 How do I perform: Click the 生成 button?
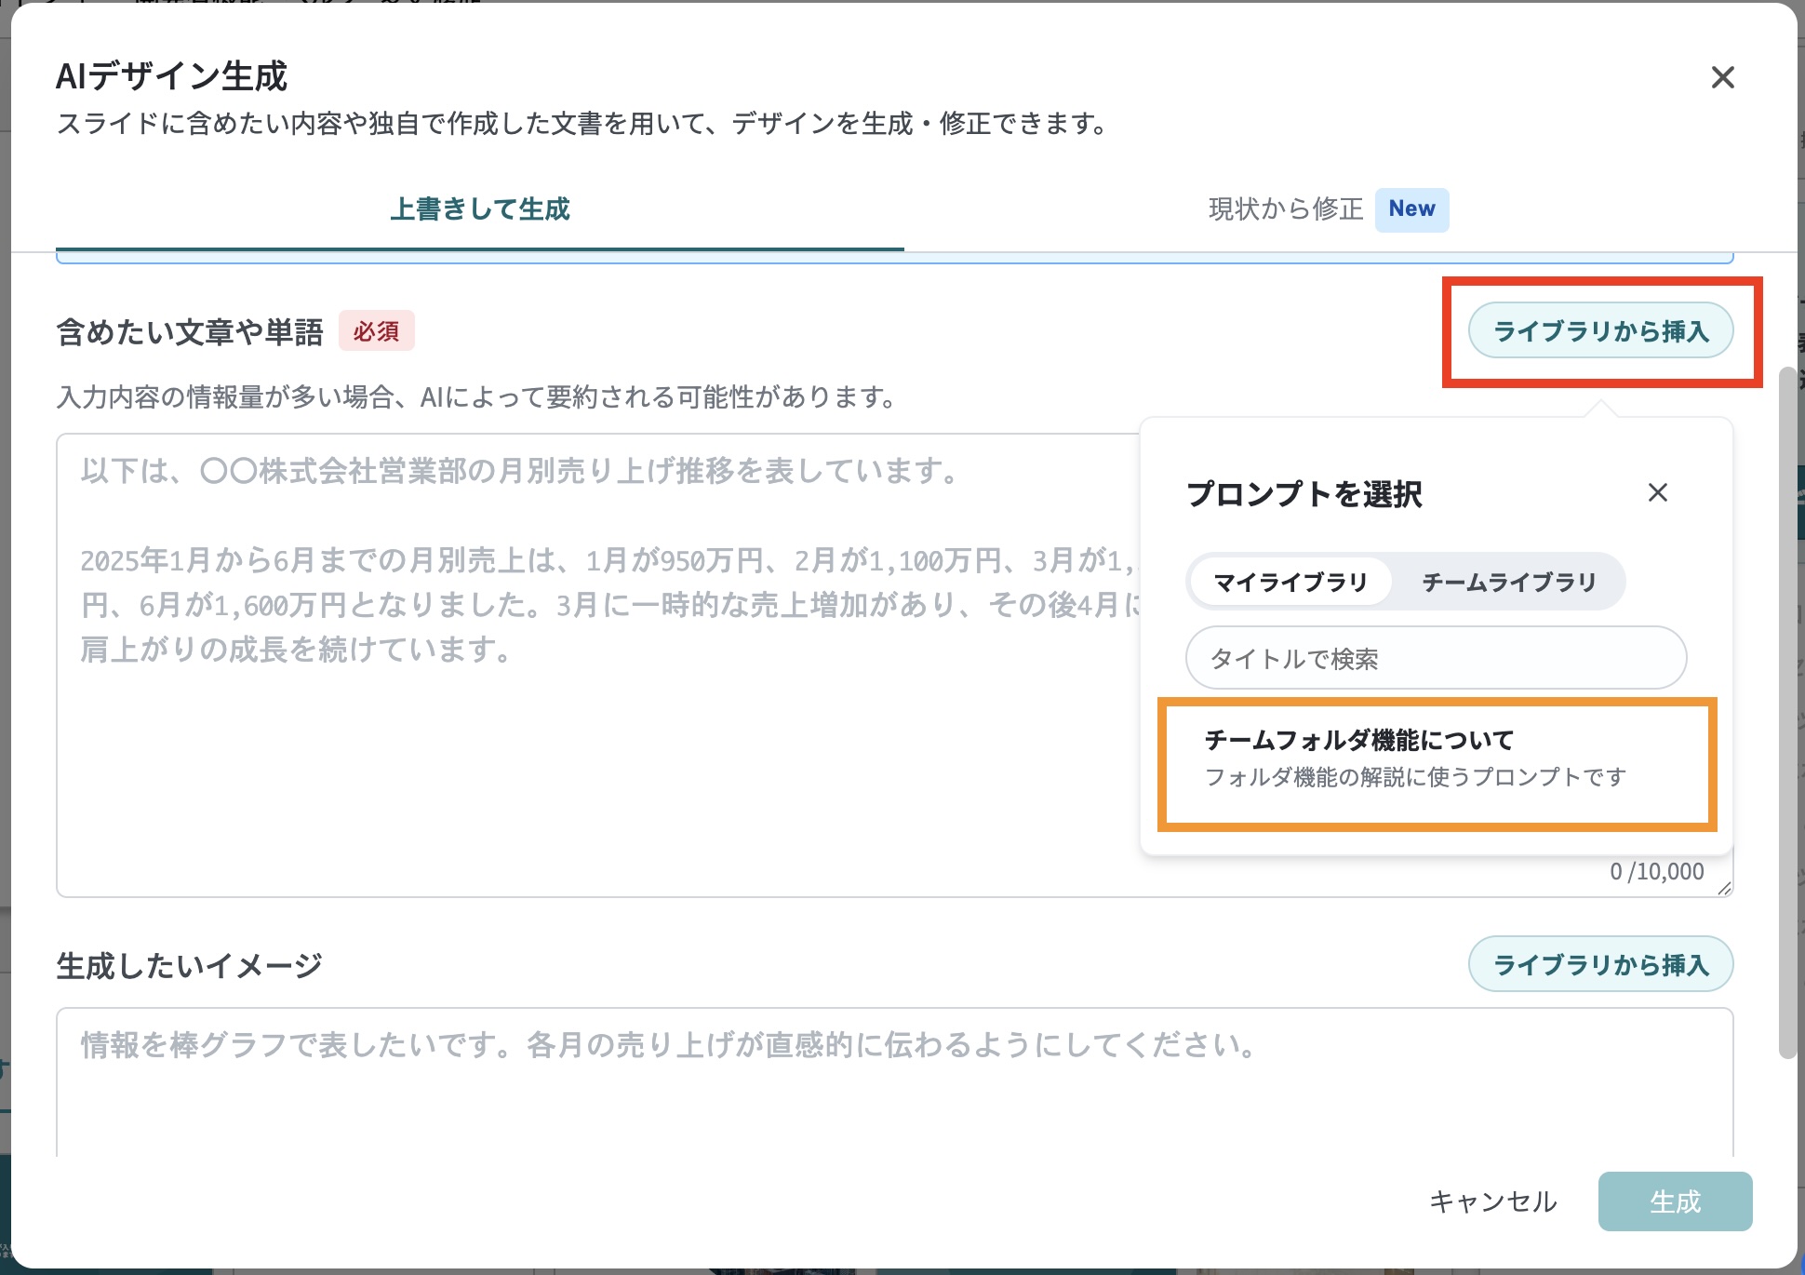1675,1201
